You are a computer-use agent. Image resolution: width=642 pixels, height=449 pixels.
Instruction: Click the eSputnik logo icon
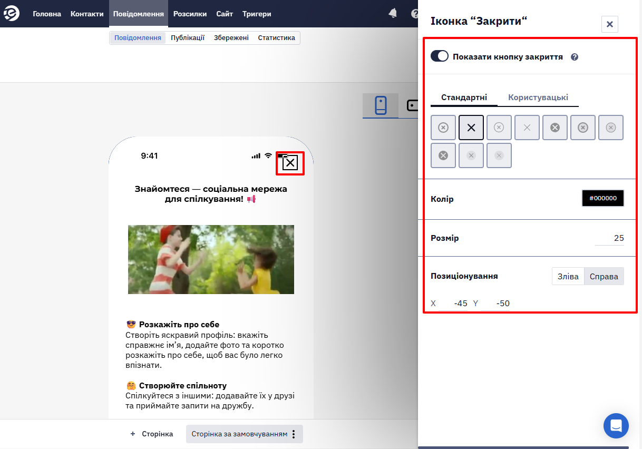(x=12, y=13)
